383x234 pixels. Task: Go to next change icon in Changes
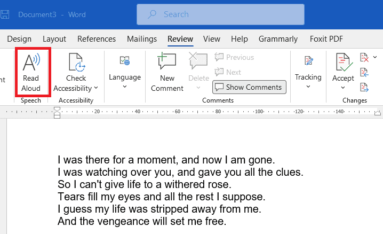(x=364, y=87)
